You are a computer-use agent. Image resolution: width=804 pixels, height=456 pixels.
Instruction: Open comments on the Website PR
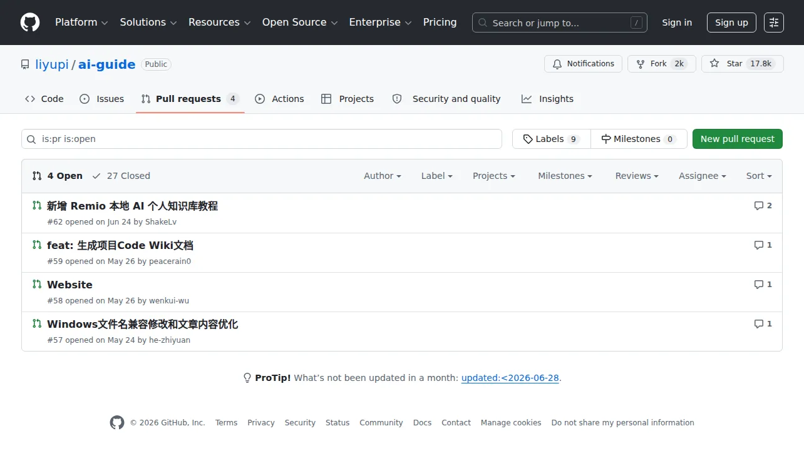point(763,285)
